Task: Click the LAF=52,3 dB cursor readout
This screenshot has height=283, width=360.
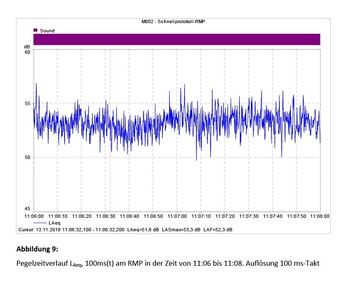Action: click(218, 230)
